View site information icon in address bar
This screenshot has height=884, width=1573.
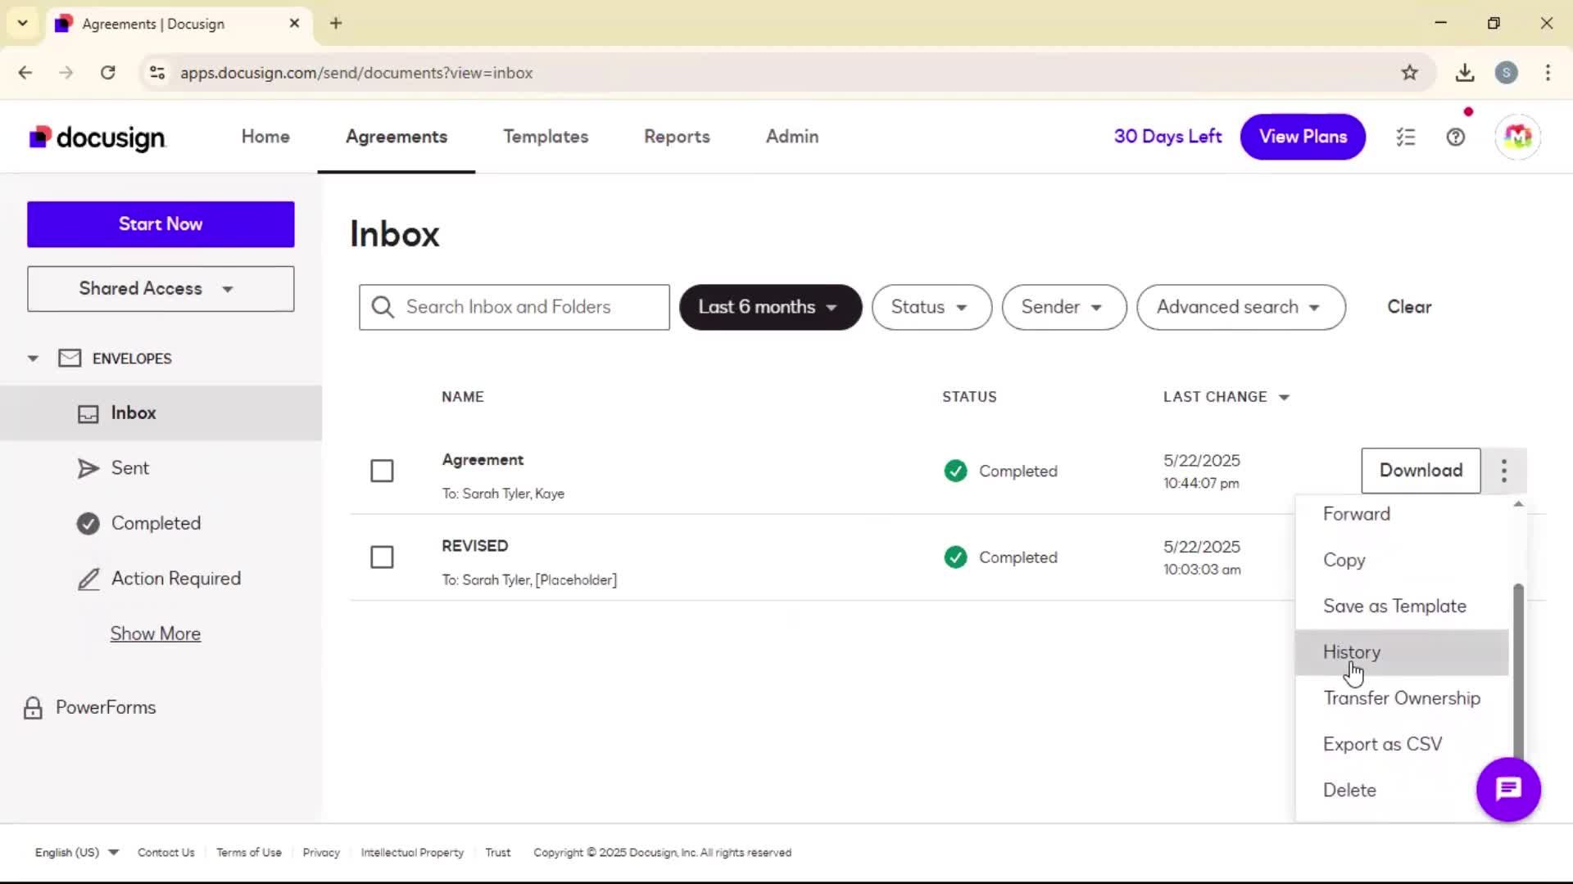pyautogui.click(x=157, y=73)
